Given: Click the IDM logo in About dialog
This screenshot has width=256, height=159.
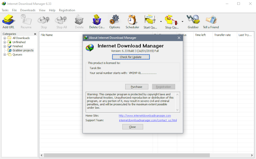Looking at the screenshot, I should tap(90, 48).
